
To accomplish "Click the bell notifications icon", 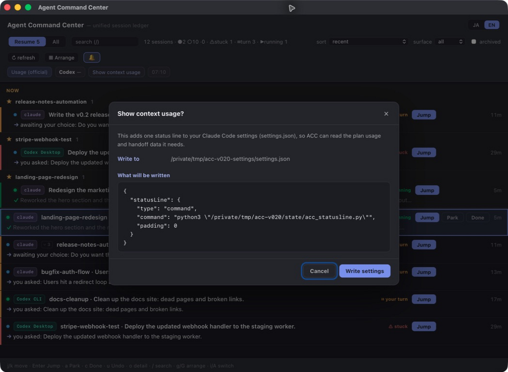I will click(91, 58).
